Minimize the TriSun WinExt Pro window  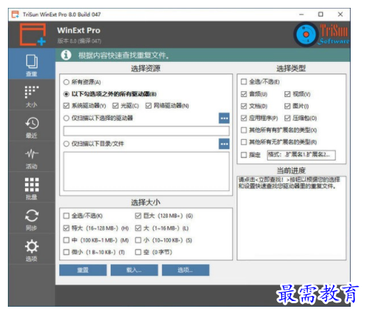[x=301, y=14]
